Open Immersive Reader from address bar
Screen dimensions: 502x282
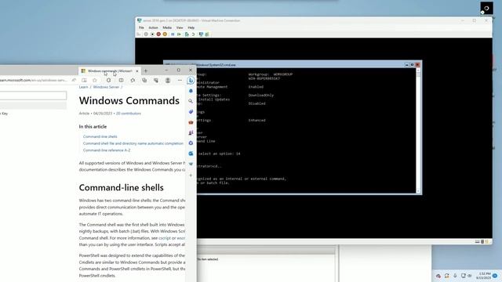(84, 80)
